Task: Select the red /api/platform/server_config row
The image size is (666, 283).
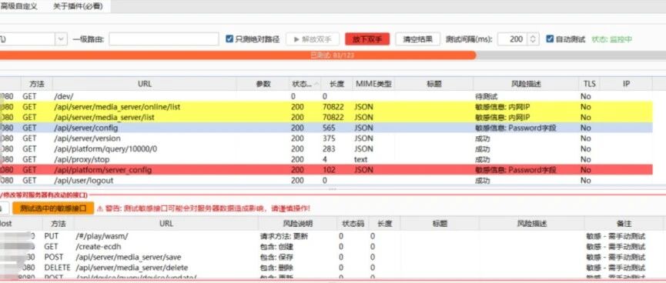Action: pyautogui.click(x=326, y=170)
